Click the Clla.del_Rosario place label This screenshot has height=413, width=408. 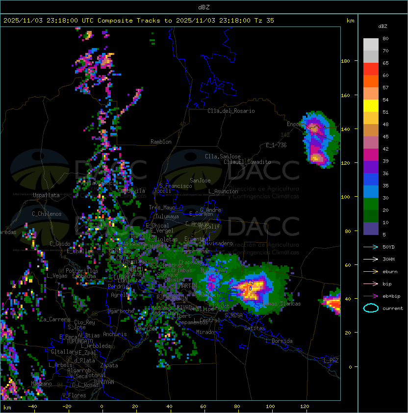click(231, 111)
